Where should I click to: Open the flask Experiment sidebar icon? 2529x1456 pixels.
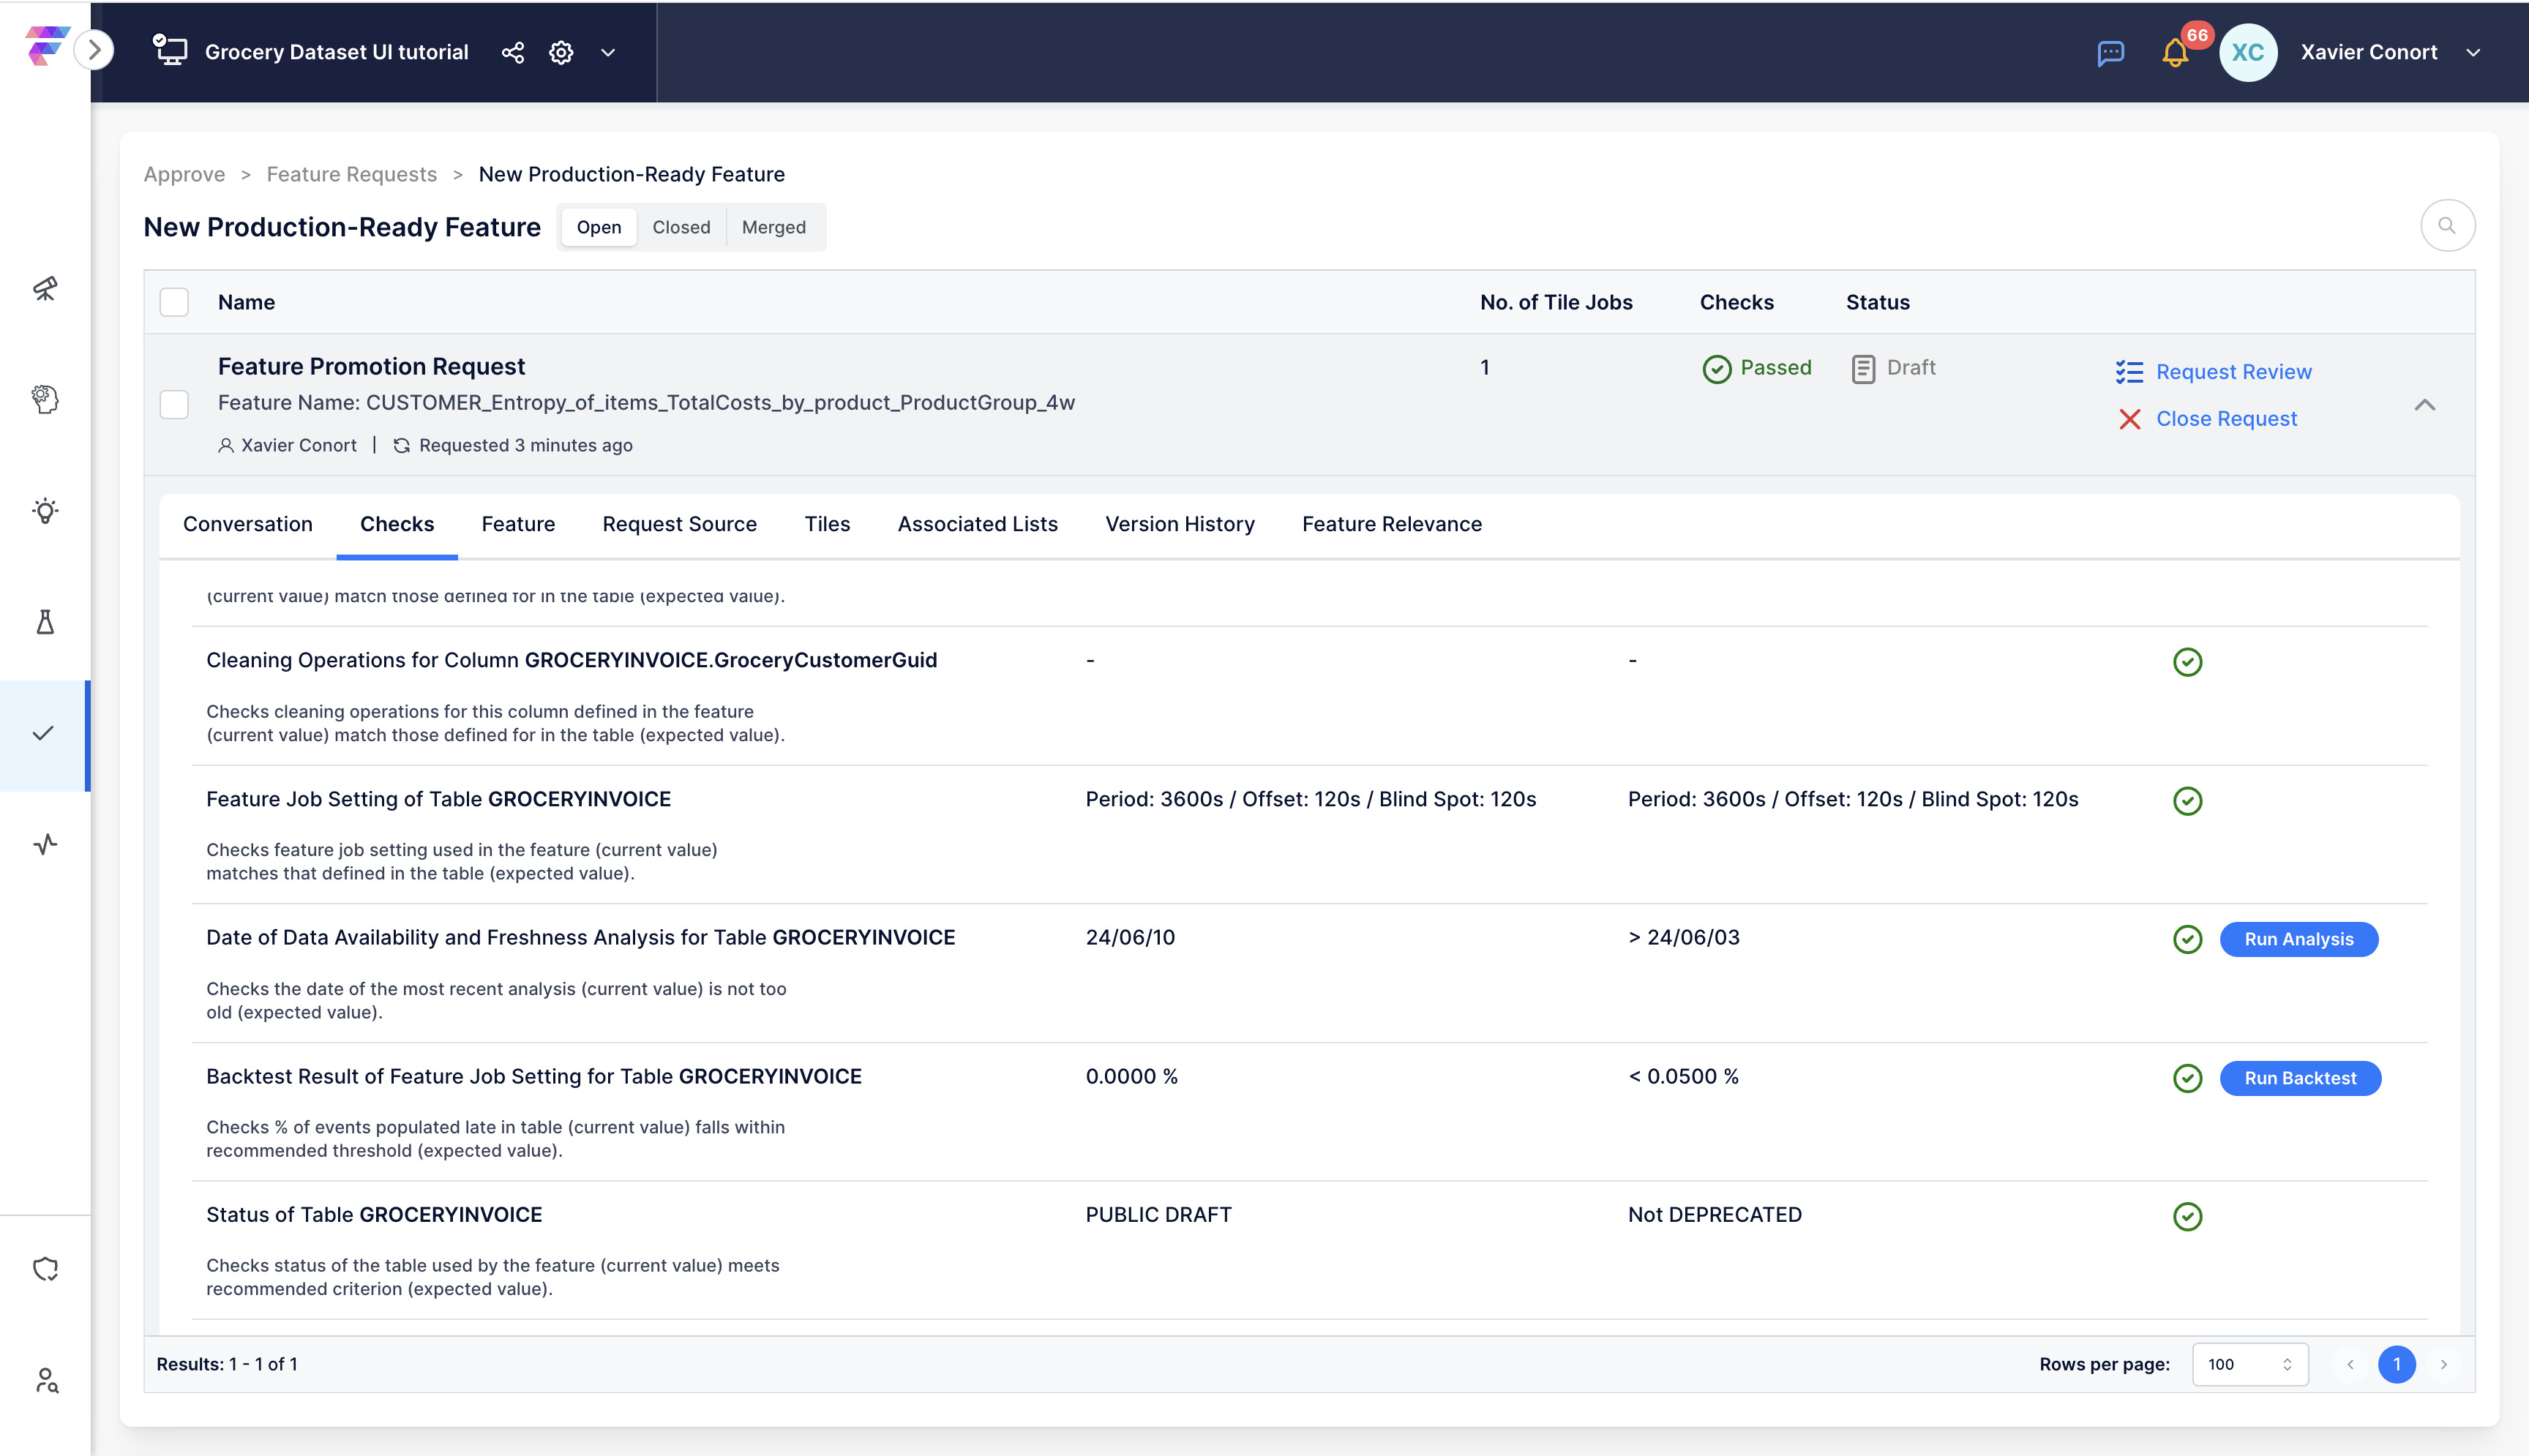pyautogui.click(x=45, y=622)
